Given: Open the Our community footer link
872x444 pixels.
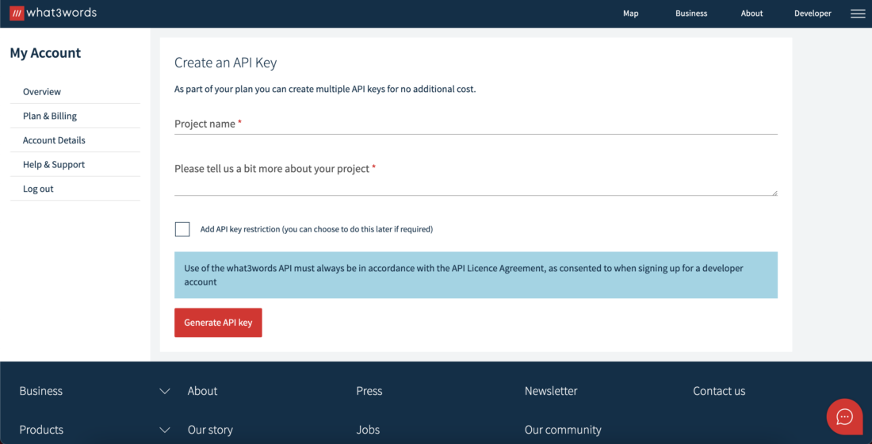Looking at the screenshot, I should [563, 430].
